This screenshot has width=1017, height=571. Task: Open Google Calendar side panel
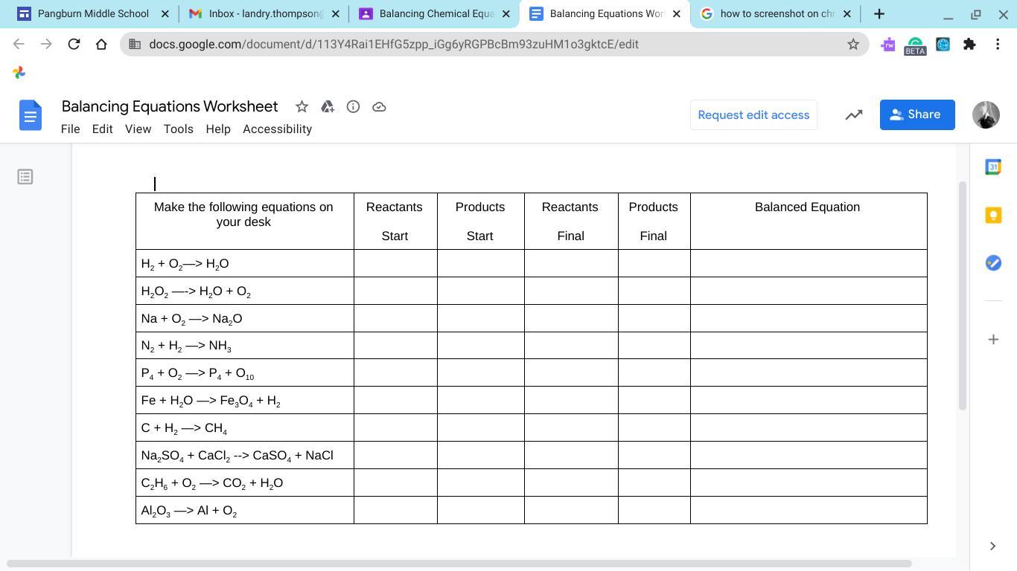click(x=992, y=167)
